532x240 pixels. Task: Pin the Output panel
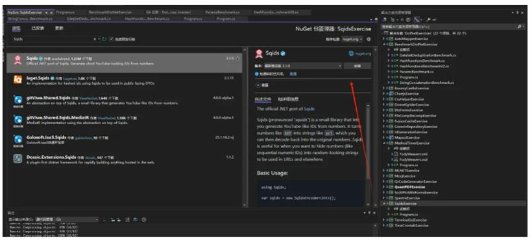point(370,213)
